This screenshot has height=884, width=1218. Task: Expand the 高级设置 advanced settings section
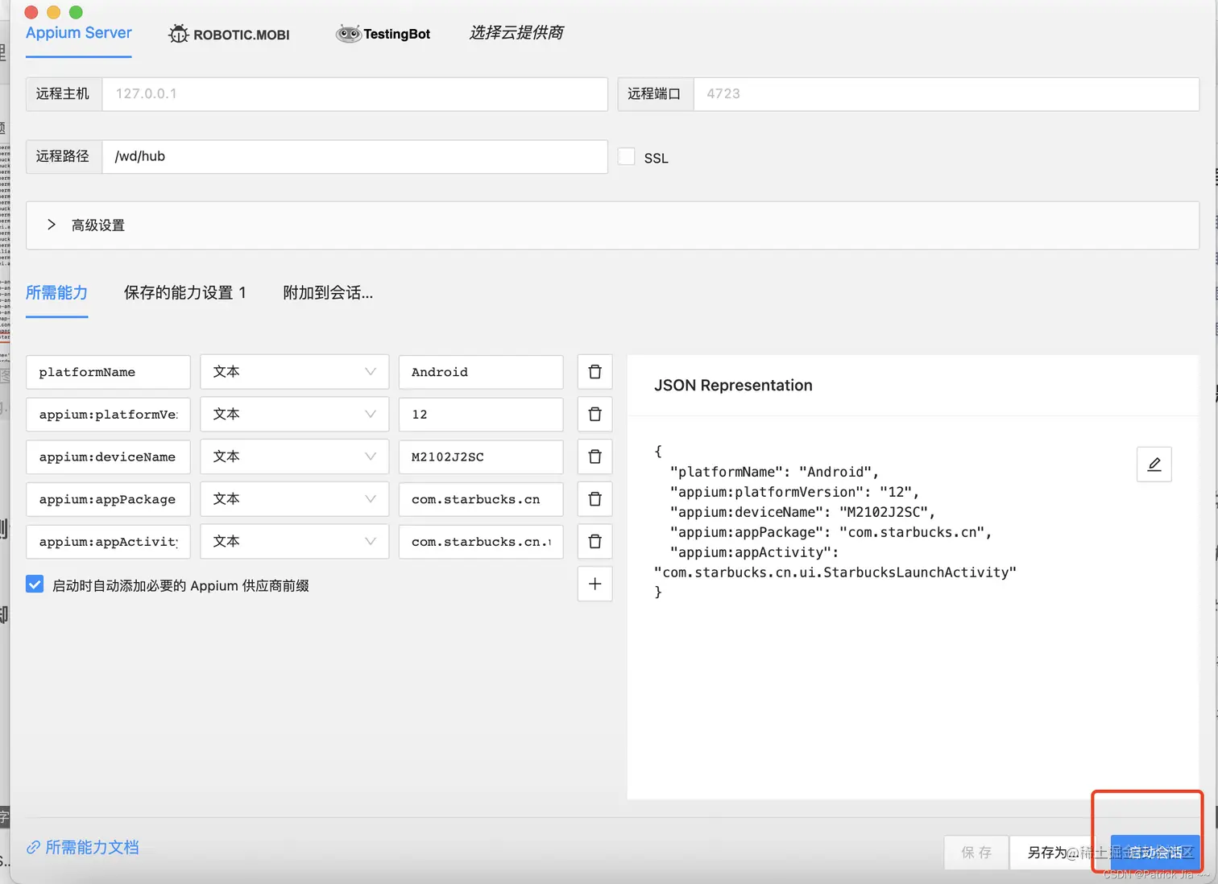click(x=612, y=225)
